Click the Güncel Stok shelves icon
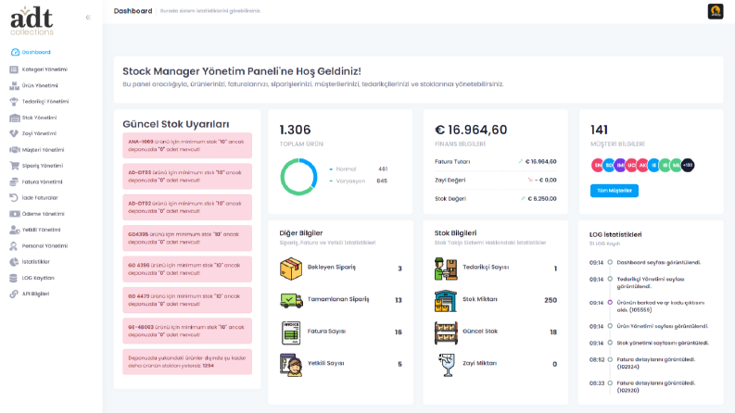Image resolution: width=735 pixels, height=413 pixels. click(x=446, y=332)
